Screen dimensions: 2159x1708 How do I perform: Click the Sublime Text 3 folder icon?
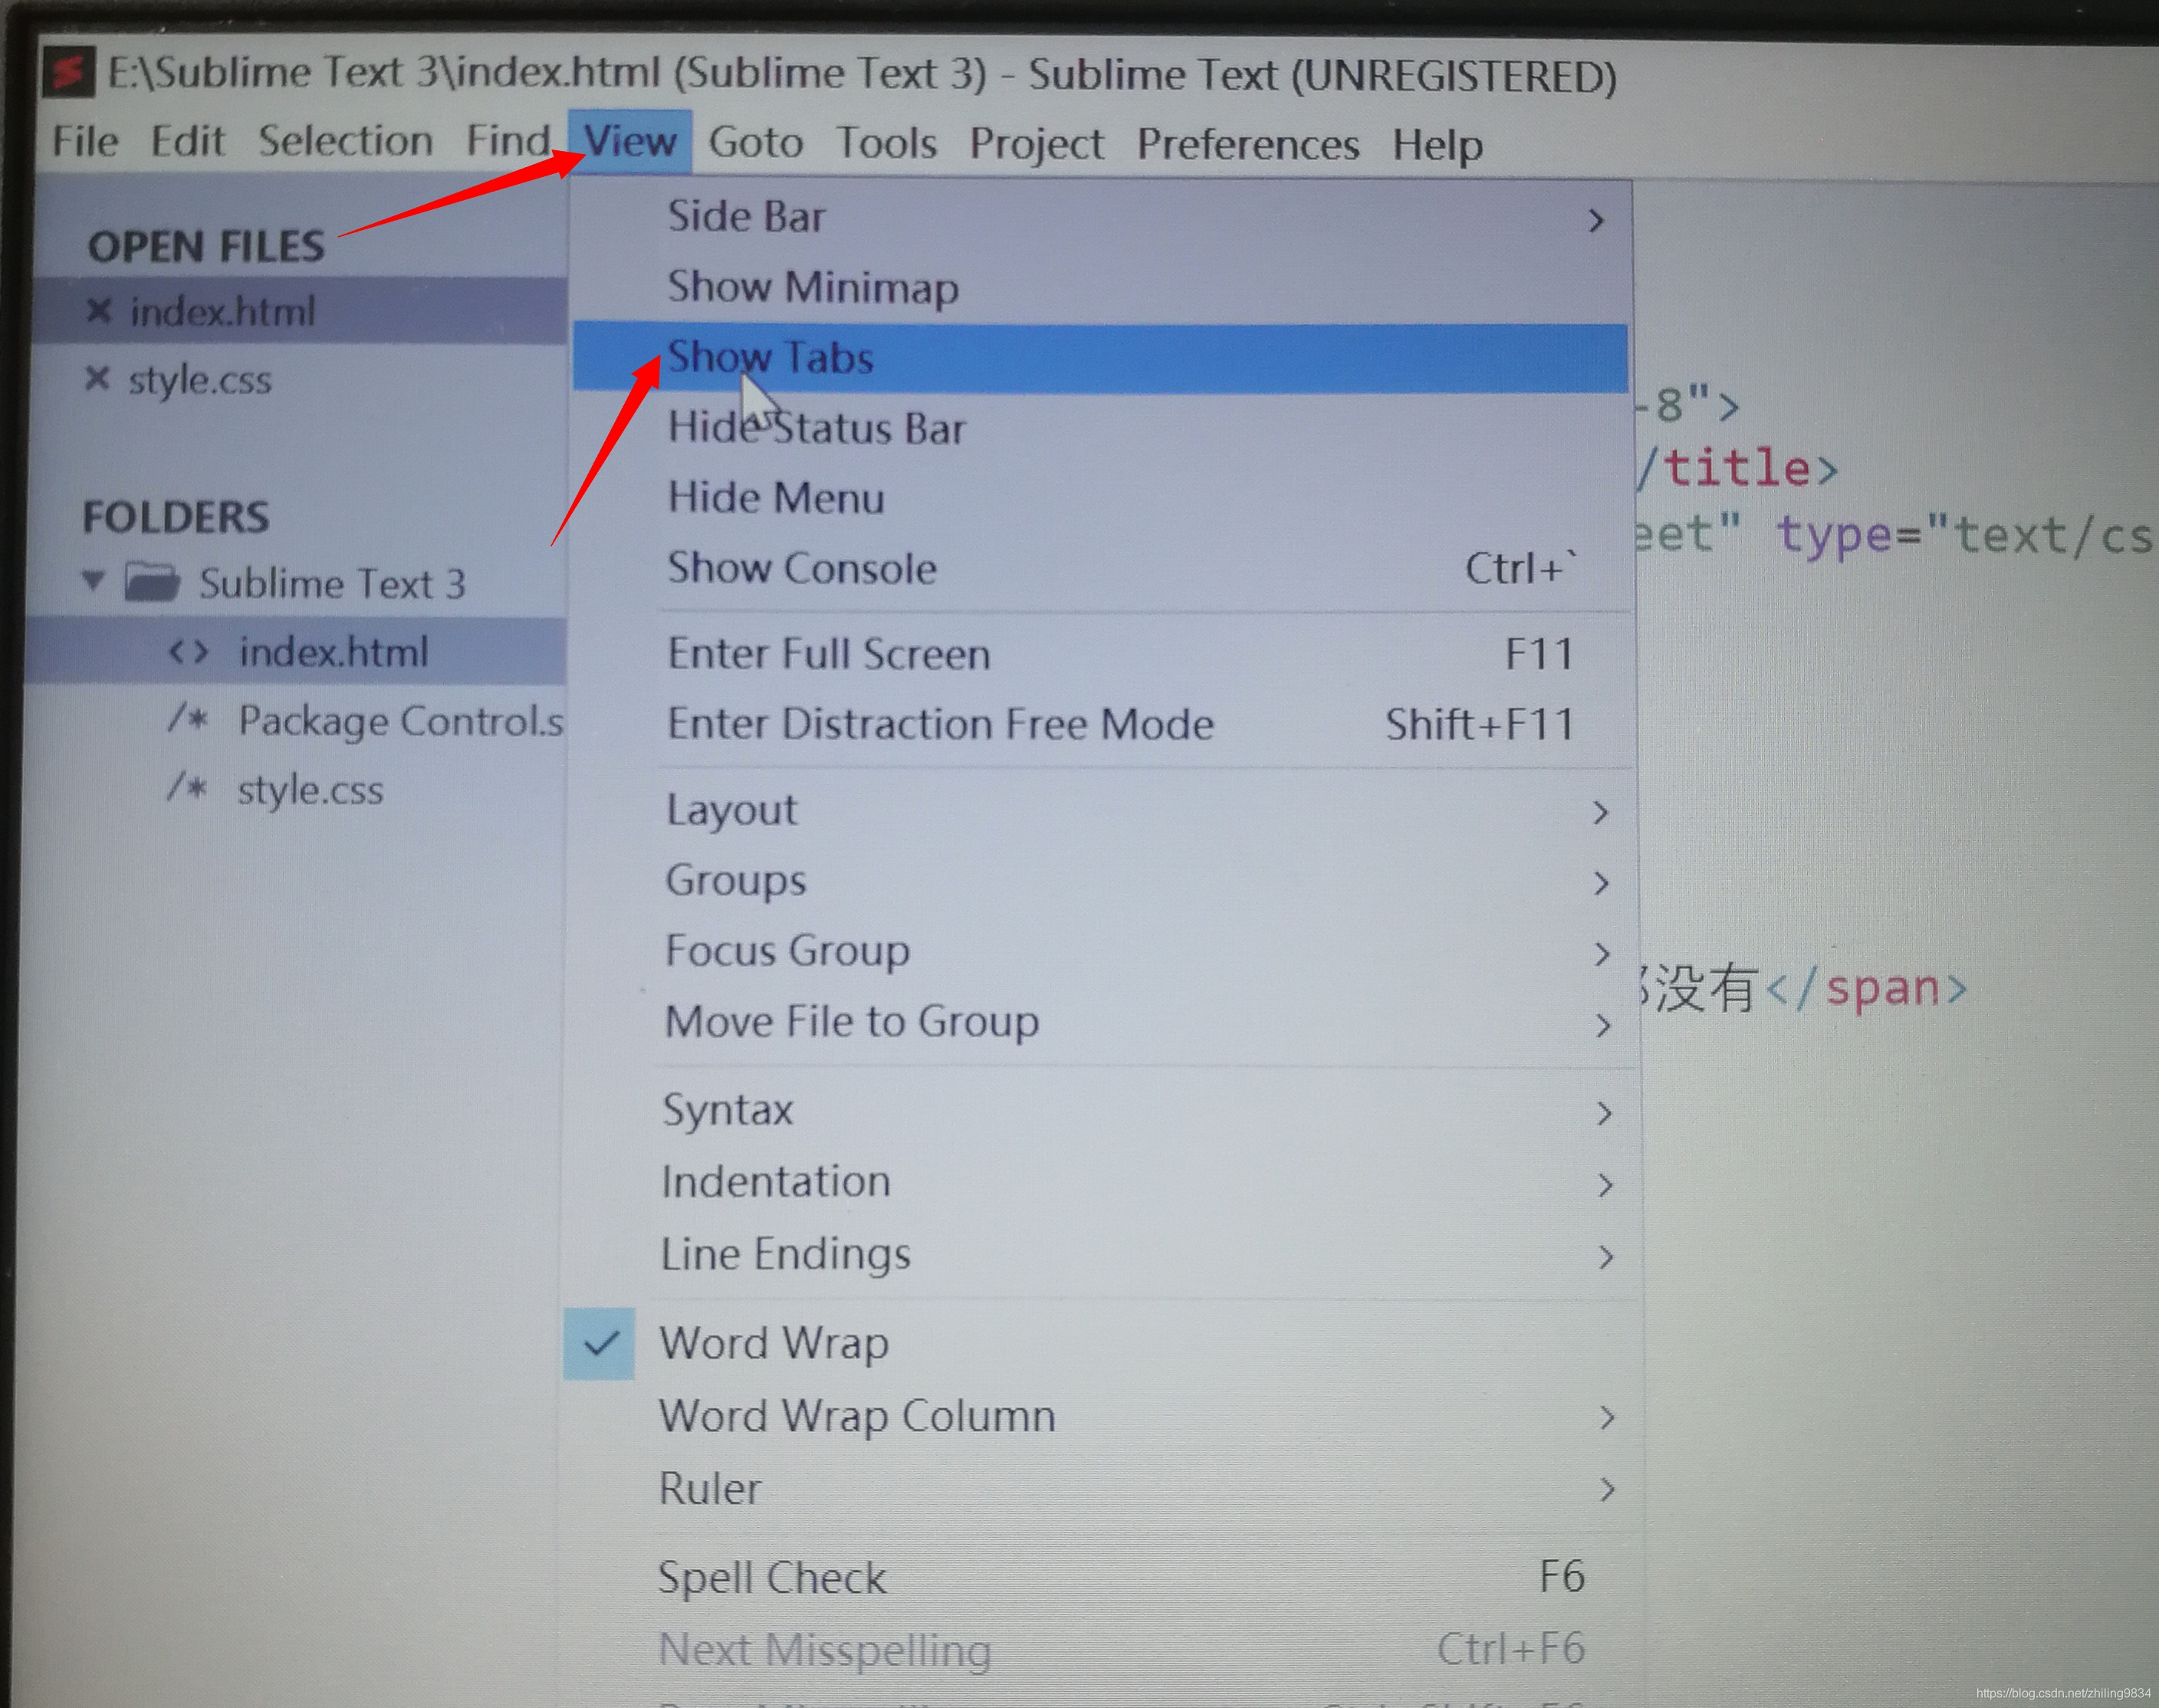pos(152,581)
